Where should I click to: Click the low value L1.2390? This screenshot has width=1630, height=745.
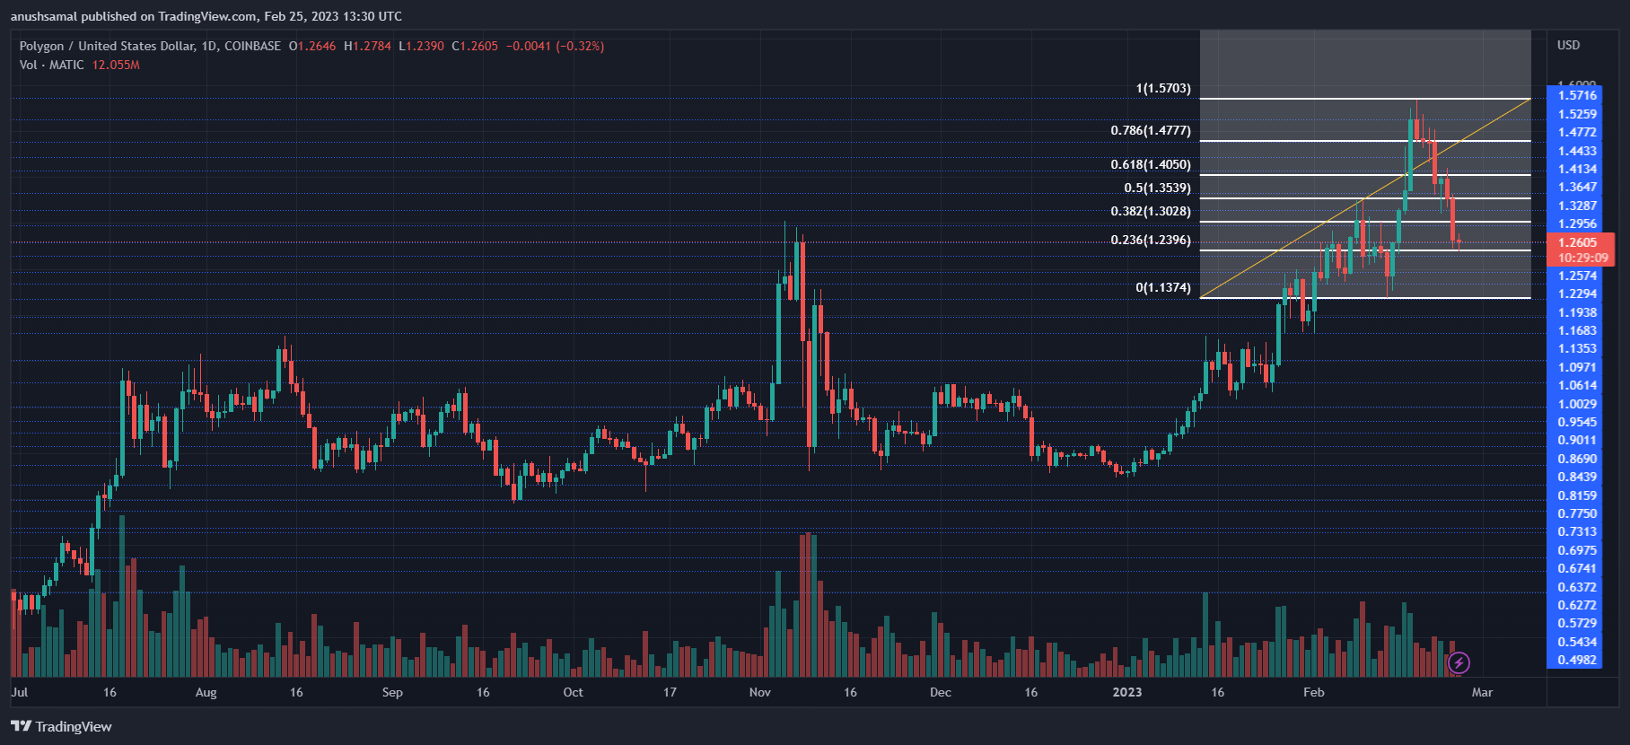pos(422,46)
